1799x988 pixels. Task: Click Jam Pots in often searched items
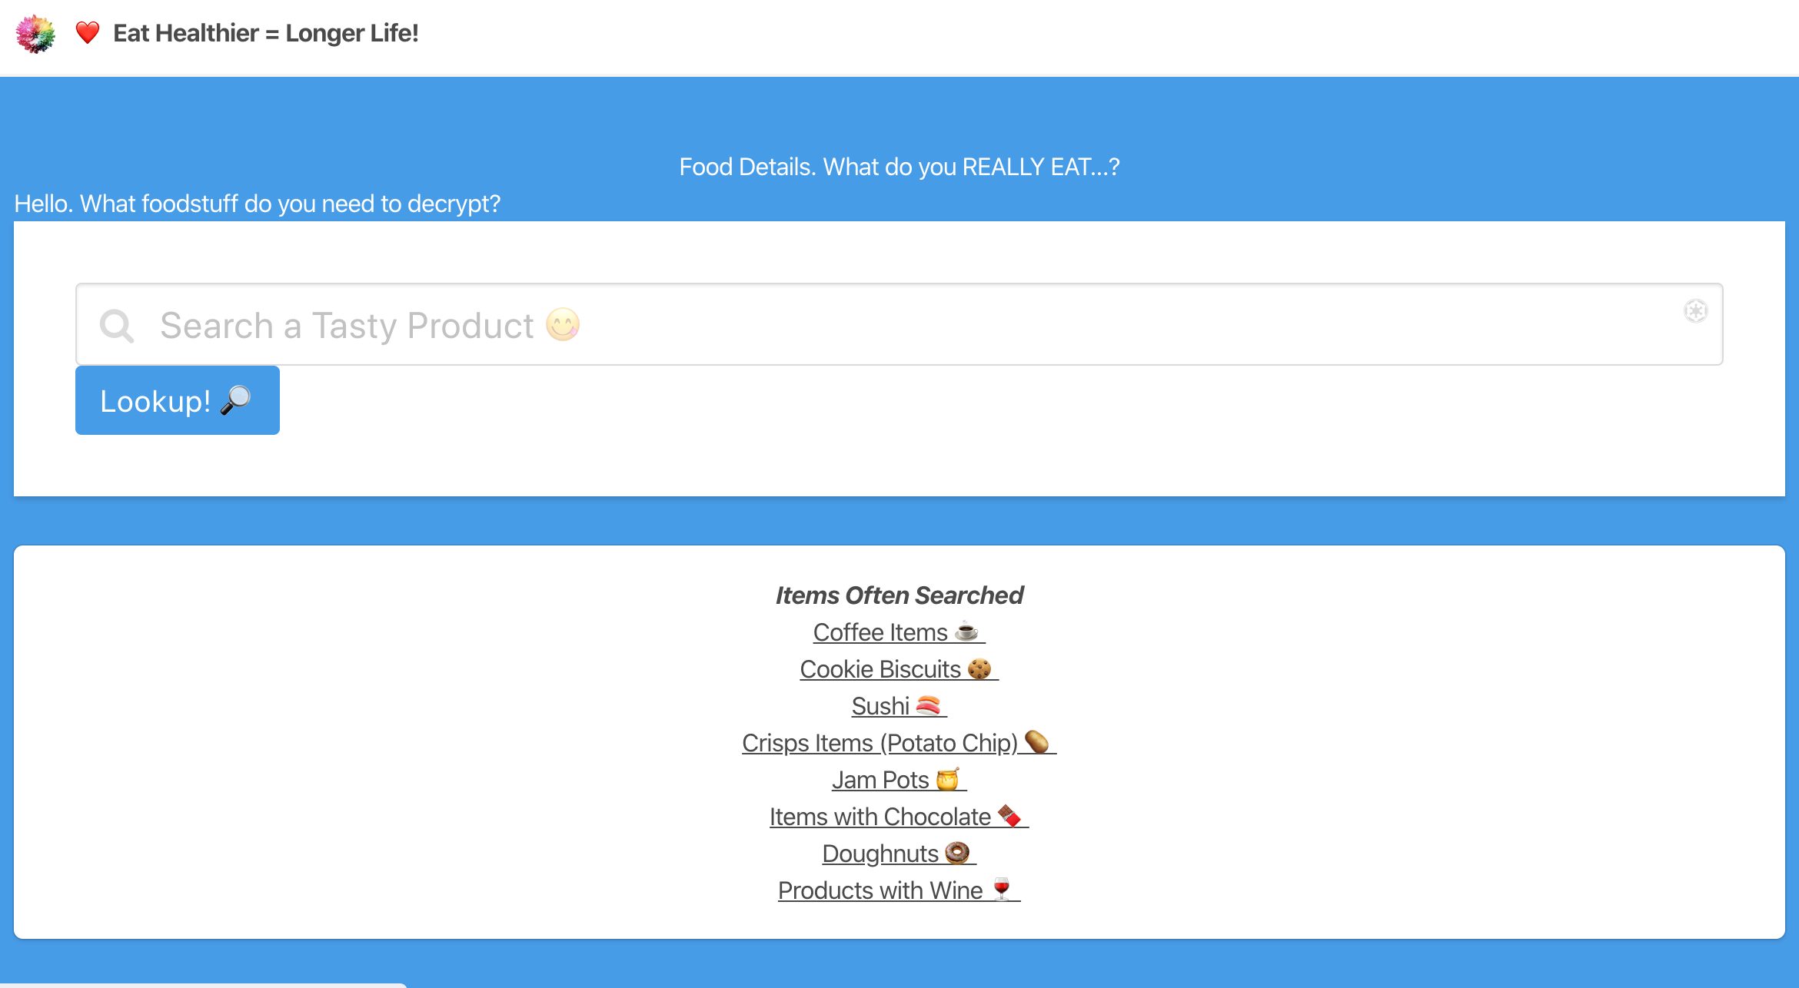point(898,779)
